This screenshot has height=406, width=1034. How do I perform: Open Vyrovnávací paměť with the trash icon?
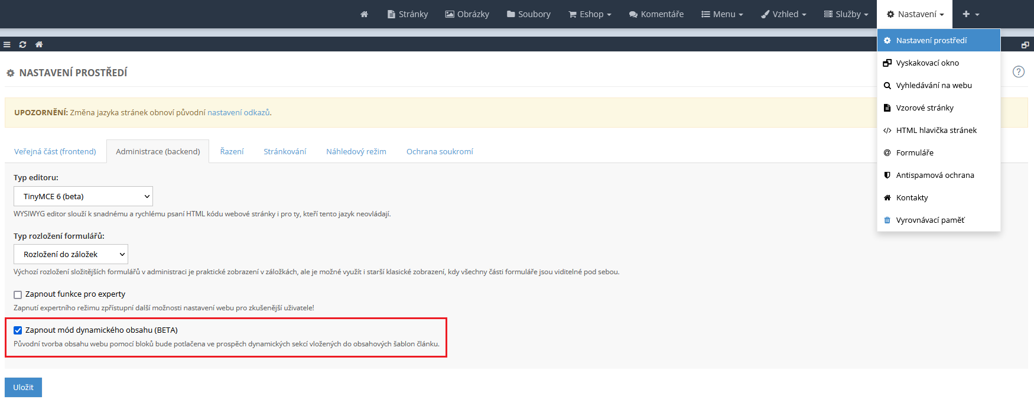click(929, 220)
